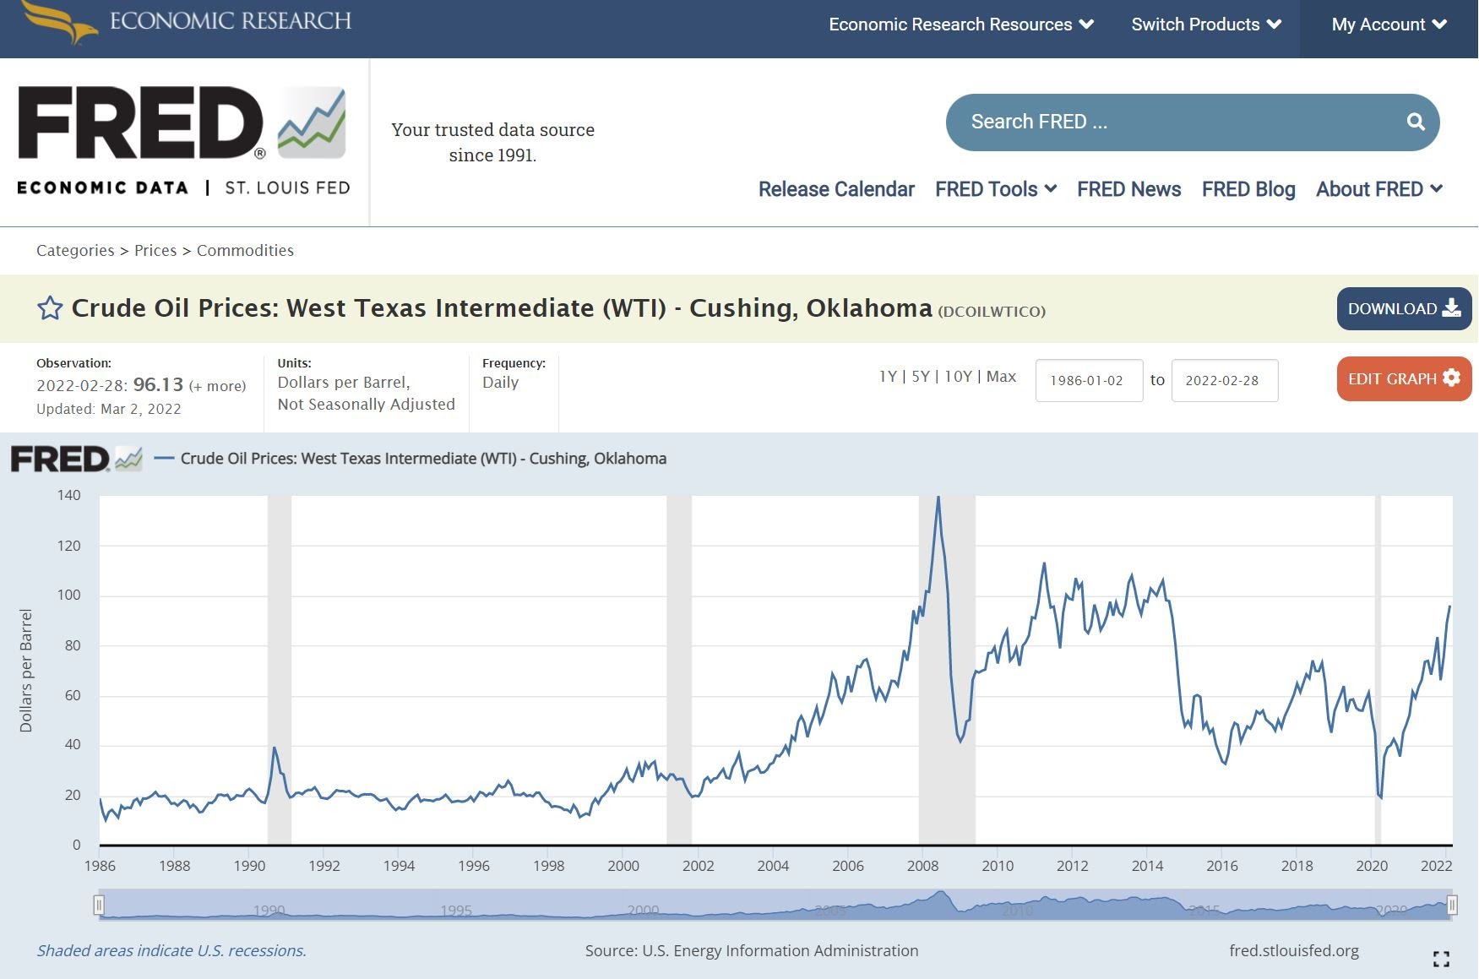
Task: Select the 5Y date range
Action: (921, 377)
